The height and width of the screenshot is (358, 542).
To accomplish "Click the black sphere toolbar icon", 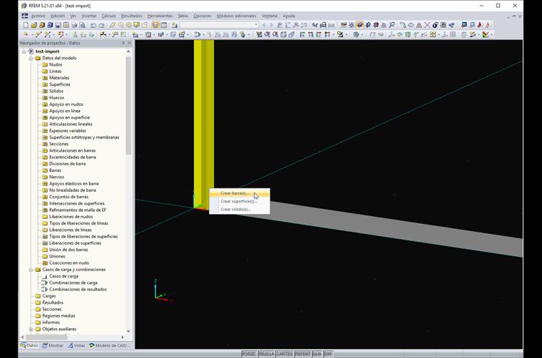I will [435, 25].
